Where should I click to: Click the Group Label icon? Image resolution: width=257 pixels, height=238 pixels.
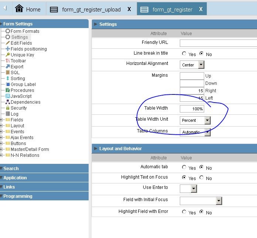click(8, 84)
